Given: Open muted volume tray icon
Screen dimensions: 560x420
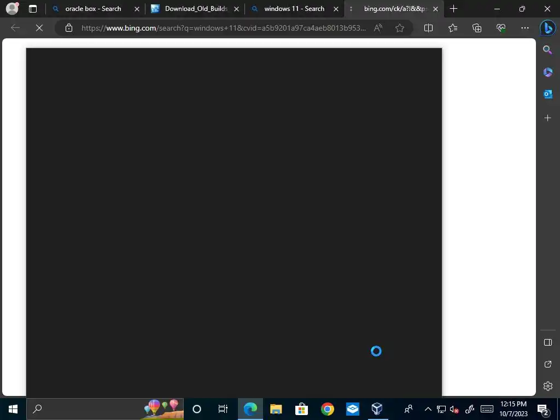Looking at the screenshot, I should coord(454,409).
